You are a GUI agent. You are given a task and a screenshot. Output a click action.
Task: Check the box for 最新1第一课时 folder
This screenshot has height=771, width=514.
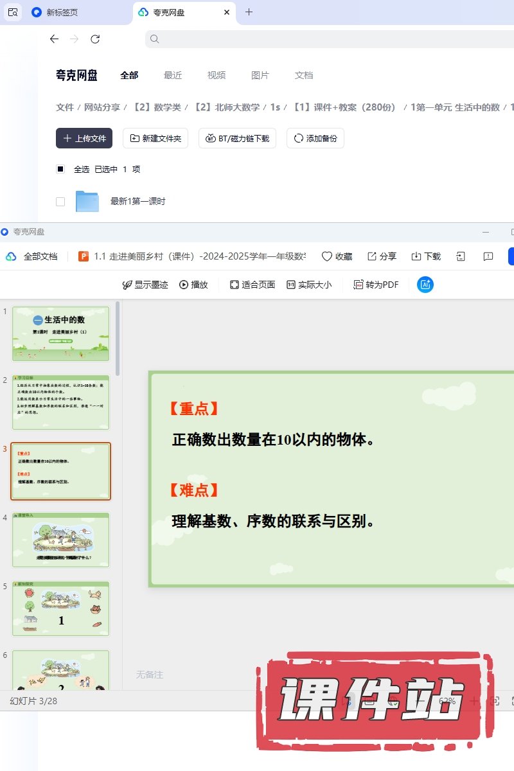[x=60, y=202]
